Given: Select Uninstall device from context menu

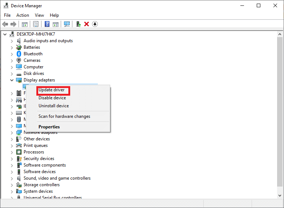Looking at the screenshot, I should pyautogui.click(x=53, y=106).
